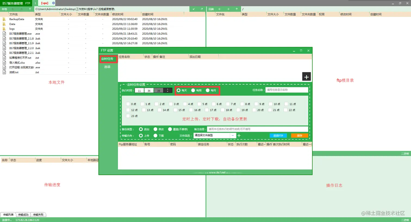The image size is (411, 222).
Task: Check the 21 点 hour checkbox
Action: pyautogui.click(x=270, y=110)
